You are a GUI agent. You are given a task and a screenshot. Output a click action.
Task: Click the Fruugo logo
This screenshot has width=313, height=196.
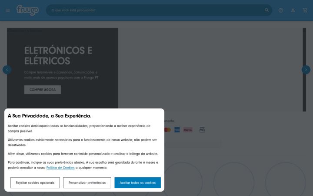tap(27, 10)
